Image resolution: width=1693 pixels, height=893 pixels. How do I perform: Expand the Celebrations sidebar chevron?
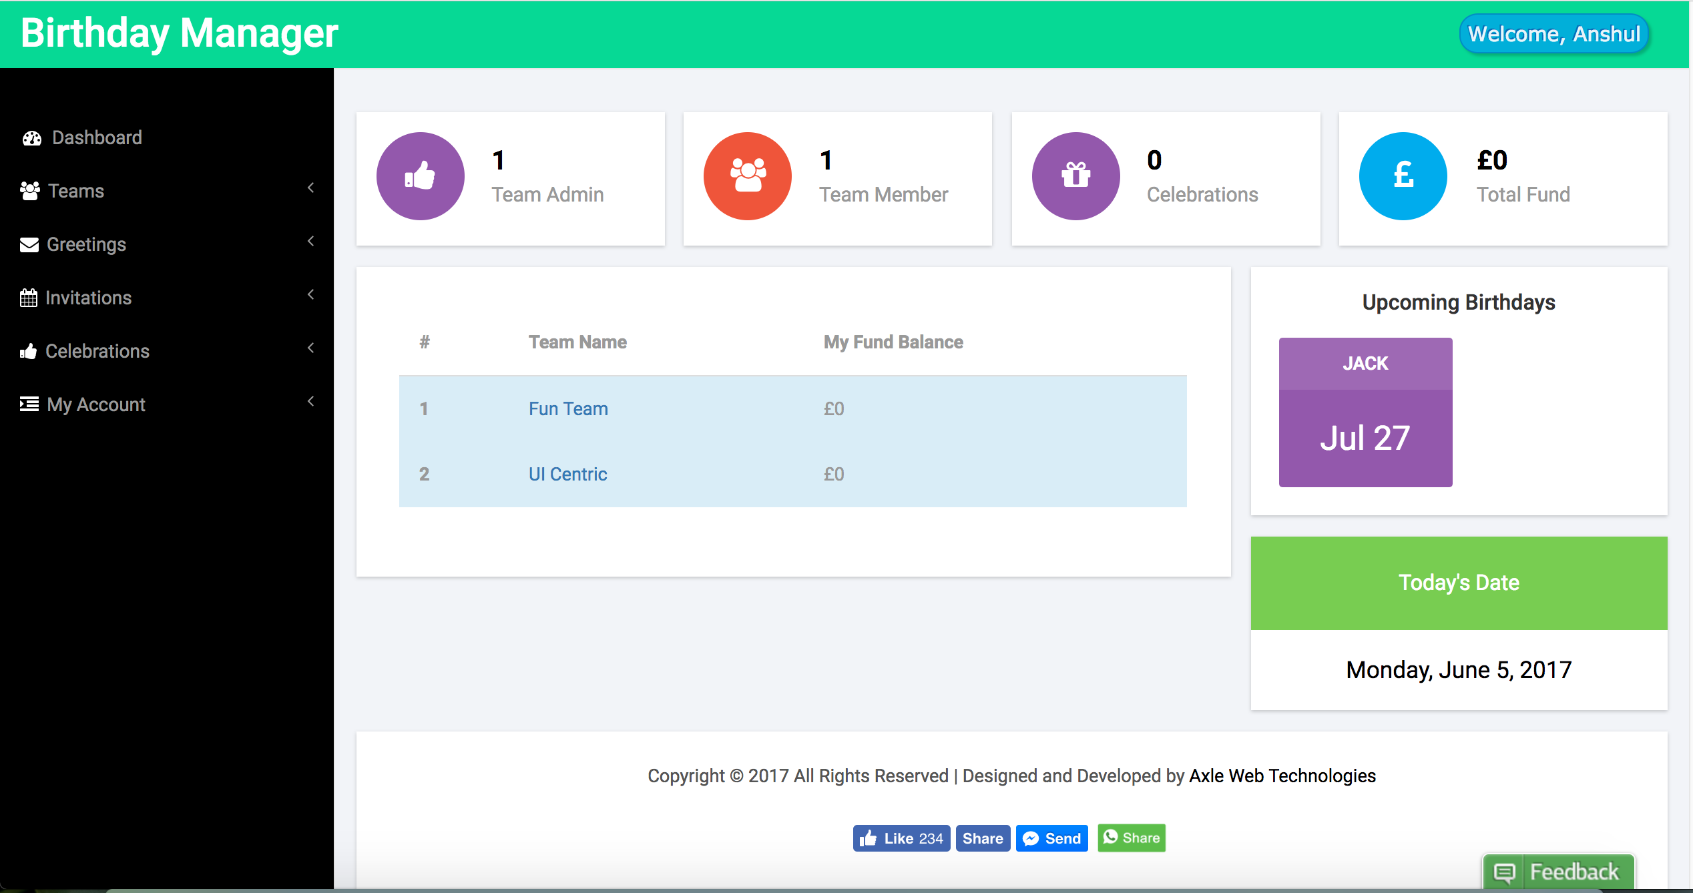coord(311,348)
